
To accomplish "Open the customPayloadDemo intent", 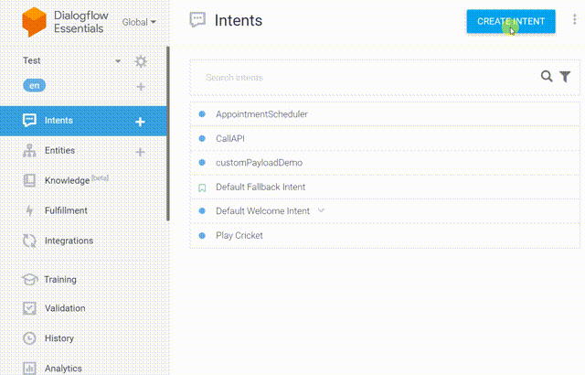I will pos(259,163).
